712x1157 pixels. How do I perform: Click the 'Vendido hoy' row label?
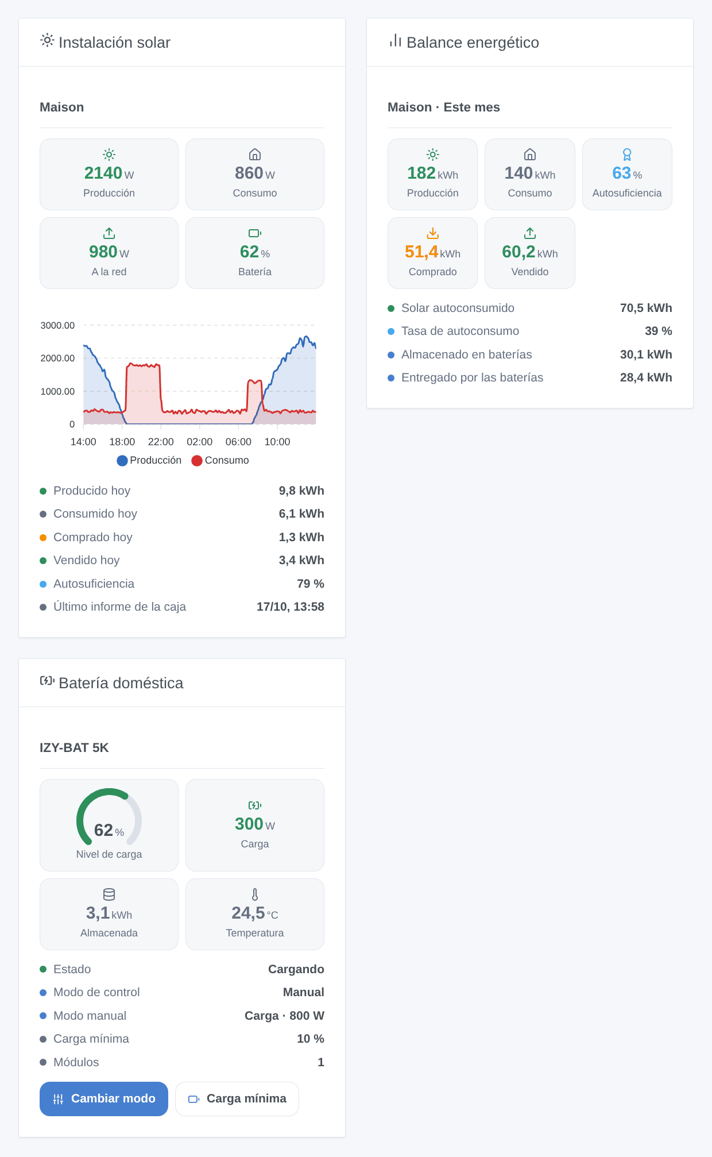tap(87, 560)
